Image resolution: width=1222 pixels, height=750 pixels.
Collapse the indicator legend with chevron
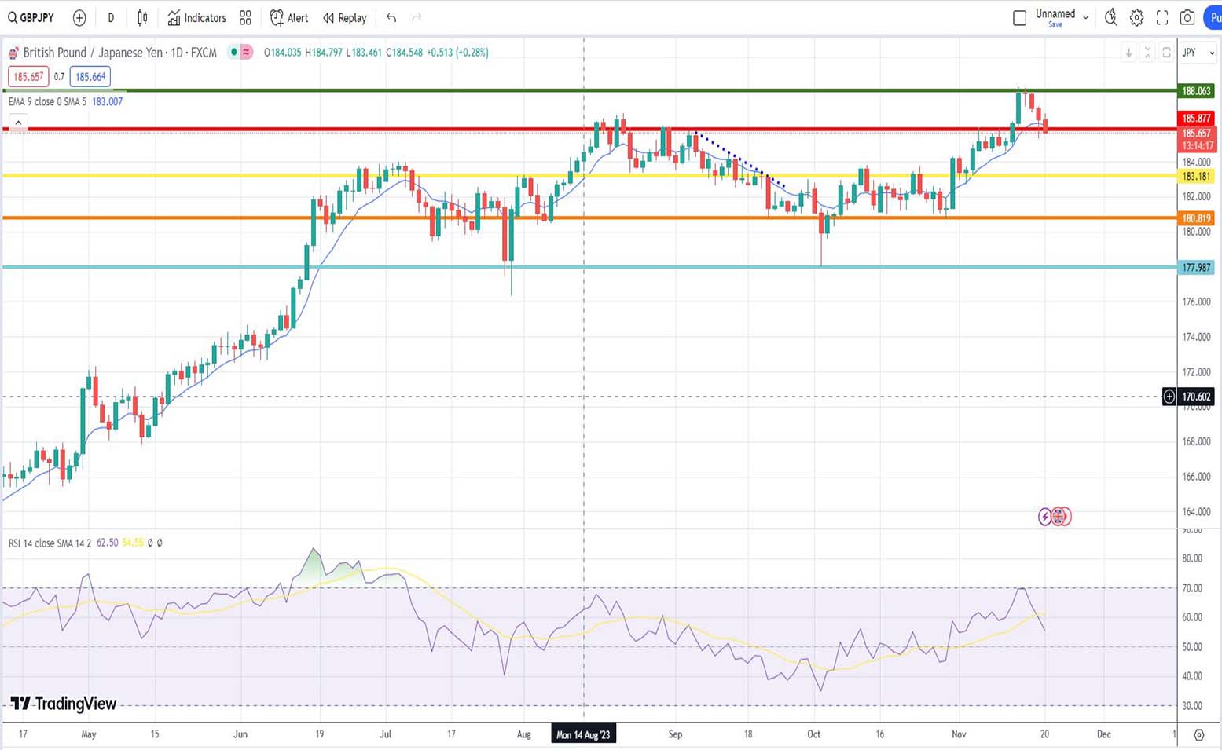click(x=18, y=123)
